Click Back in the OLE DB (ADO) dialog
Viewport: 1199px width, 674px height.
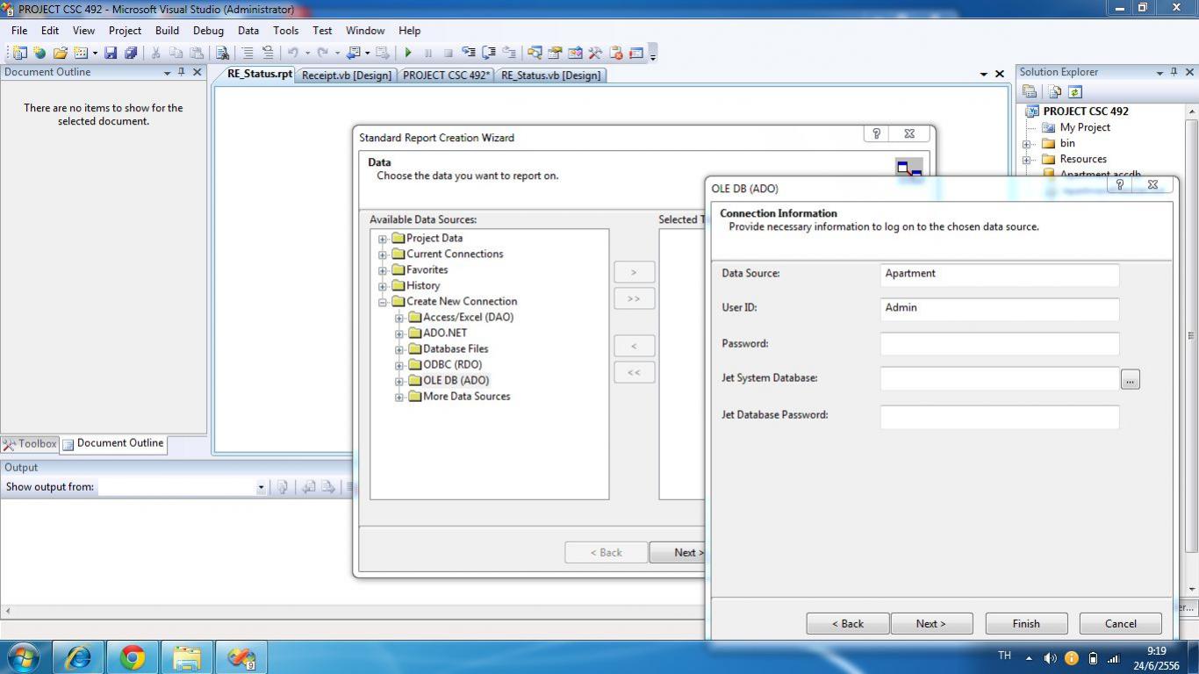point(848,624)
